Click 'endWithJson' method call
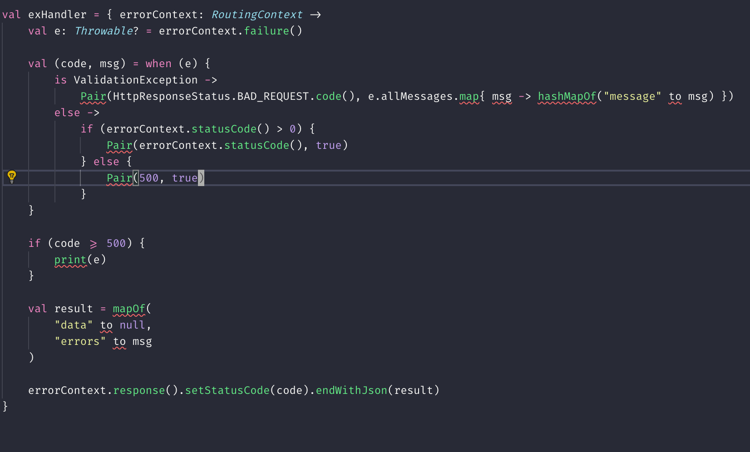The image size is (750, 452). coord(351,390)
